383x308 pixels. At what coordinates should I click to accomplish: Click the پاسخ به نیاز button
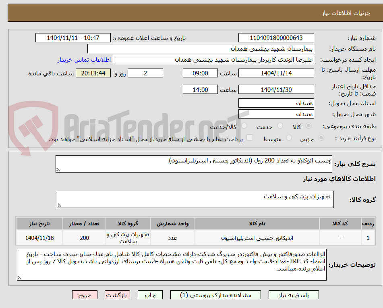tap(294, 295)
